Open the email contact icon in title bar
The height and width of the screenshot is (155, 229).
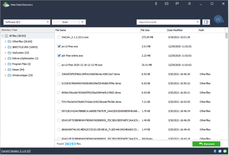tap(167, 4)
